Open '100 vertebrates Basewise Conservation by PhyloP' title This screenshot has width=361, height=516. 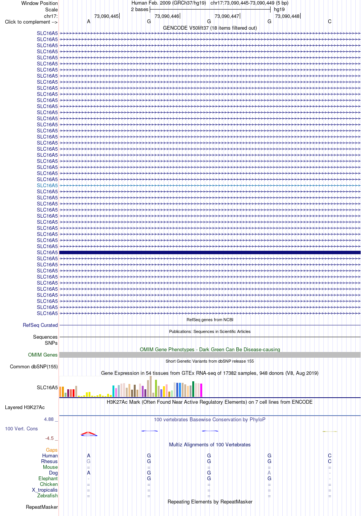point(210,419)
